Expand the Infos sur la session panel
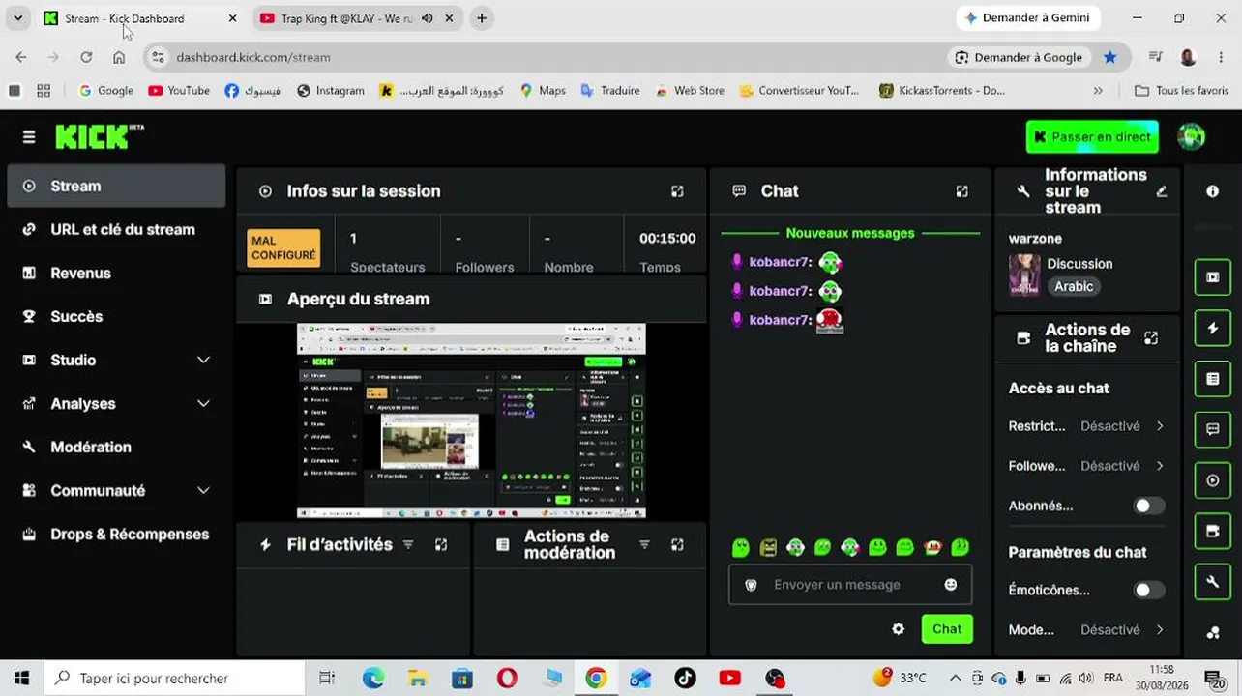The width and height of the screenshot is (1242, 696). [677, 191]
